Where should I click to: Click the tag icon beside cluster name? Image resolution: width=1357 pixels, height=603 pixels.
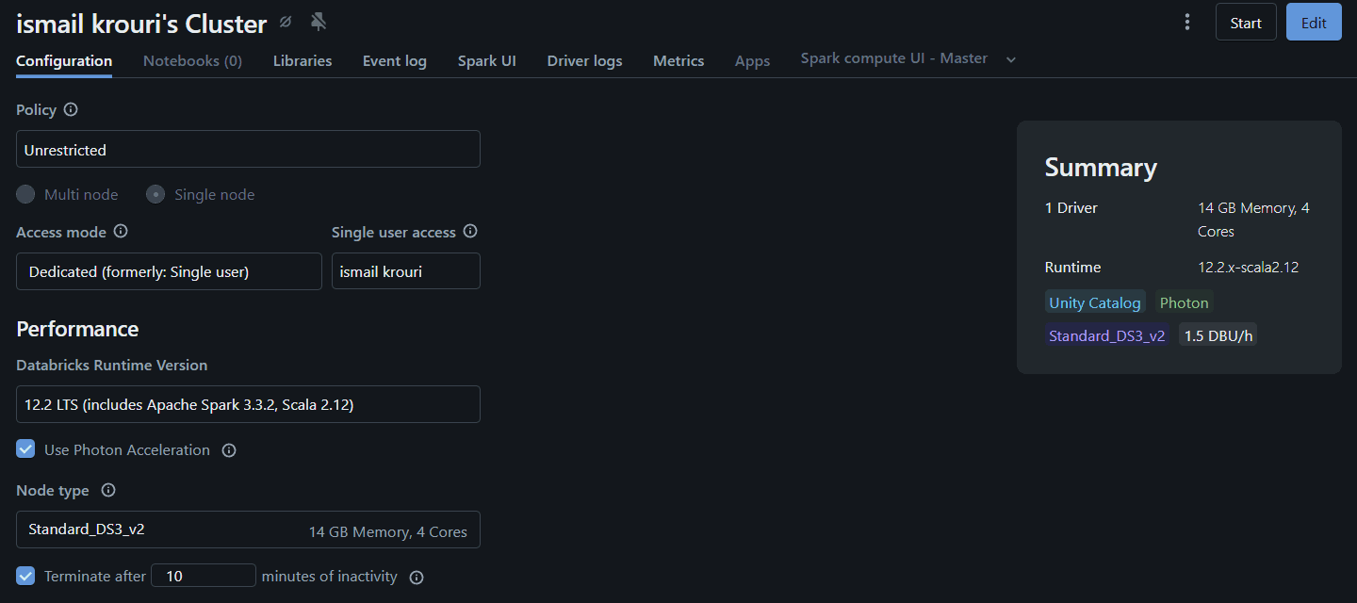286,22
